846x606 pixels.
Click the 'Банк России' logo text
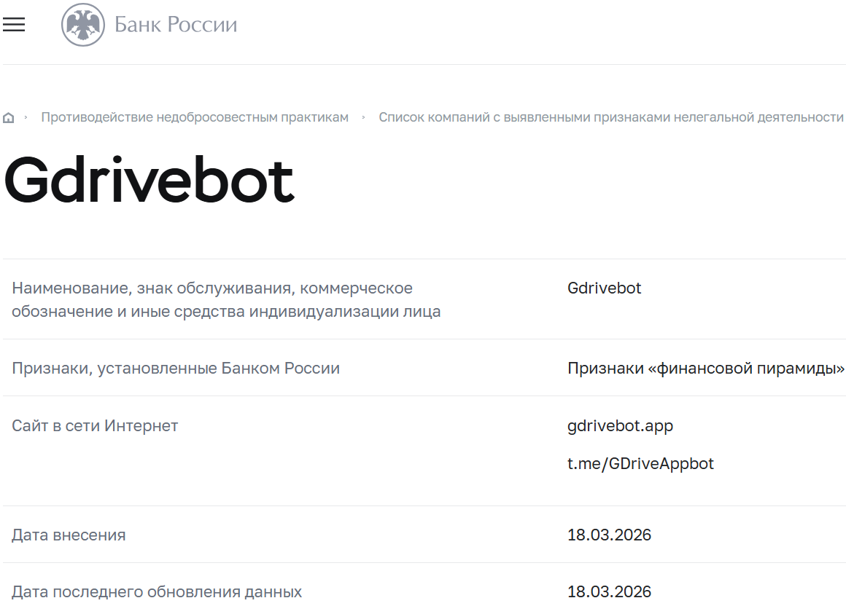coord(176,25)
